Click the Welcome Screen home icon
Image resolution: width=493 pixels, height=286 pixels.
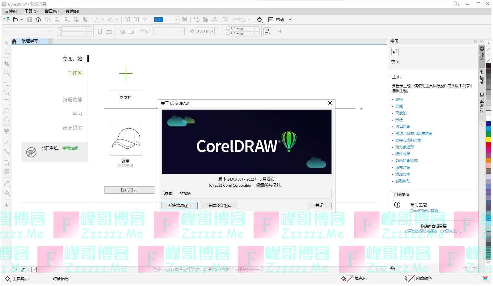coord(14,41)
